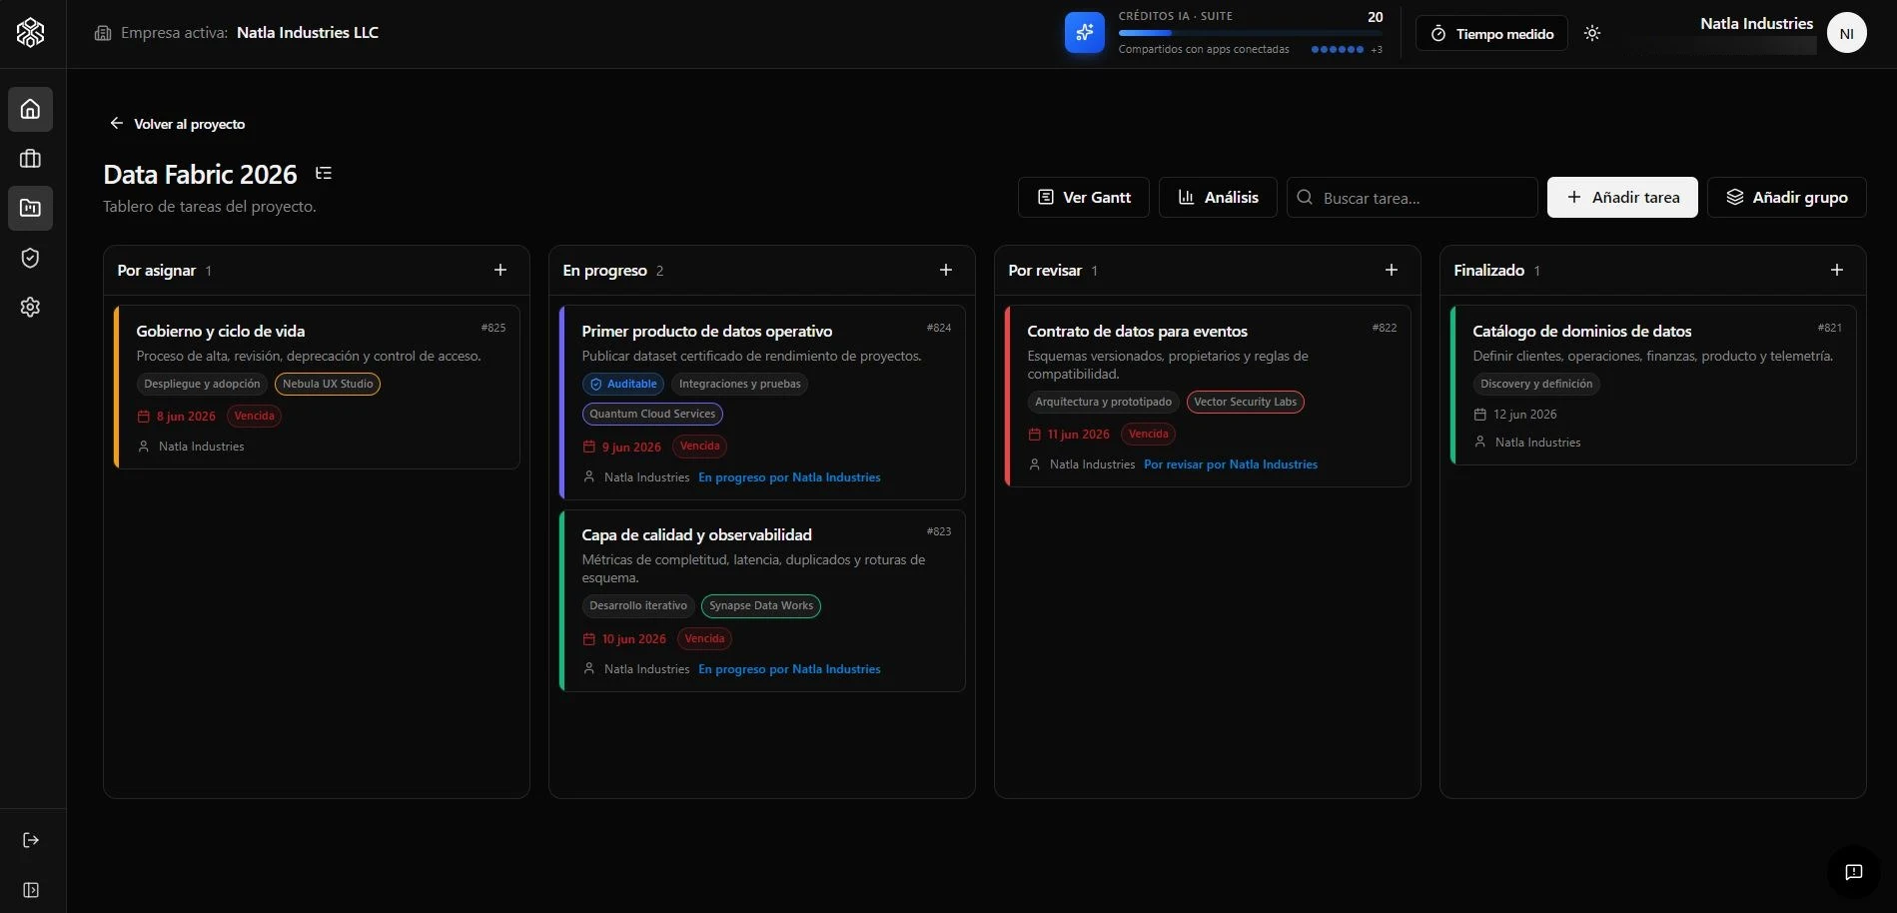This screenshot has width=1897, height=913.
Task: Click the Créditos IA progress bar
Action: [1251, 33]
